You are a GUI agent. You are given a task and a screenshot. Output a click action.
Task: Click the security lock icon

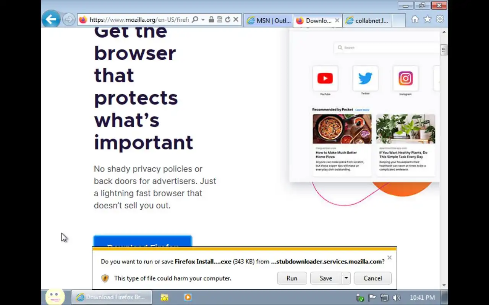tap(211, 20)
